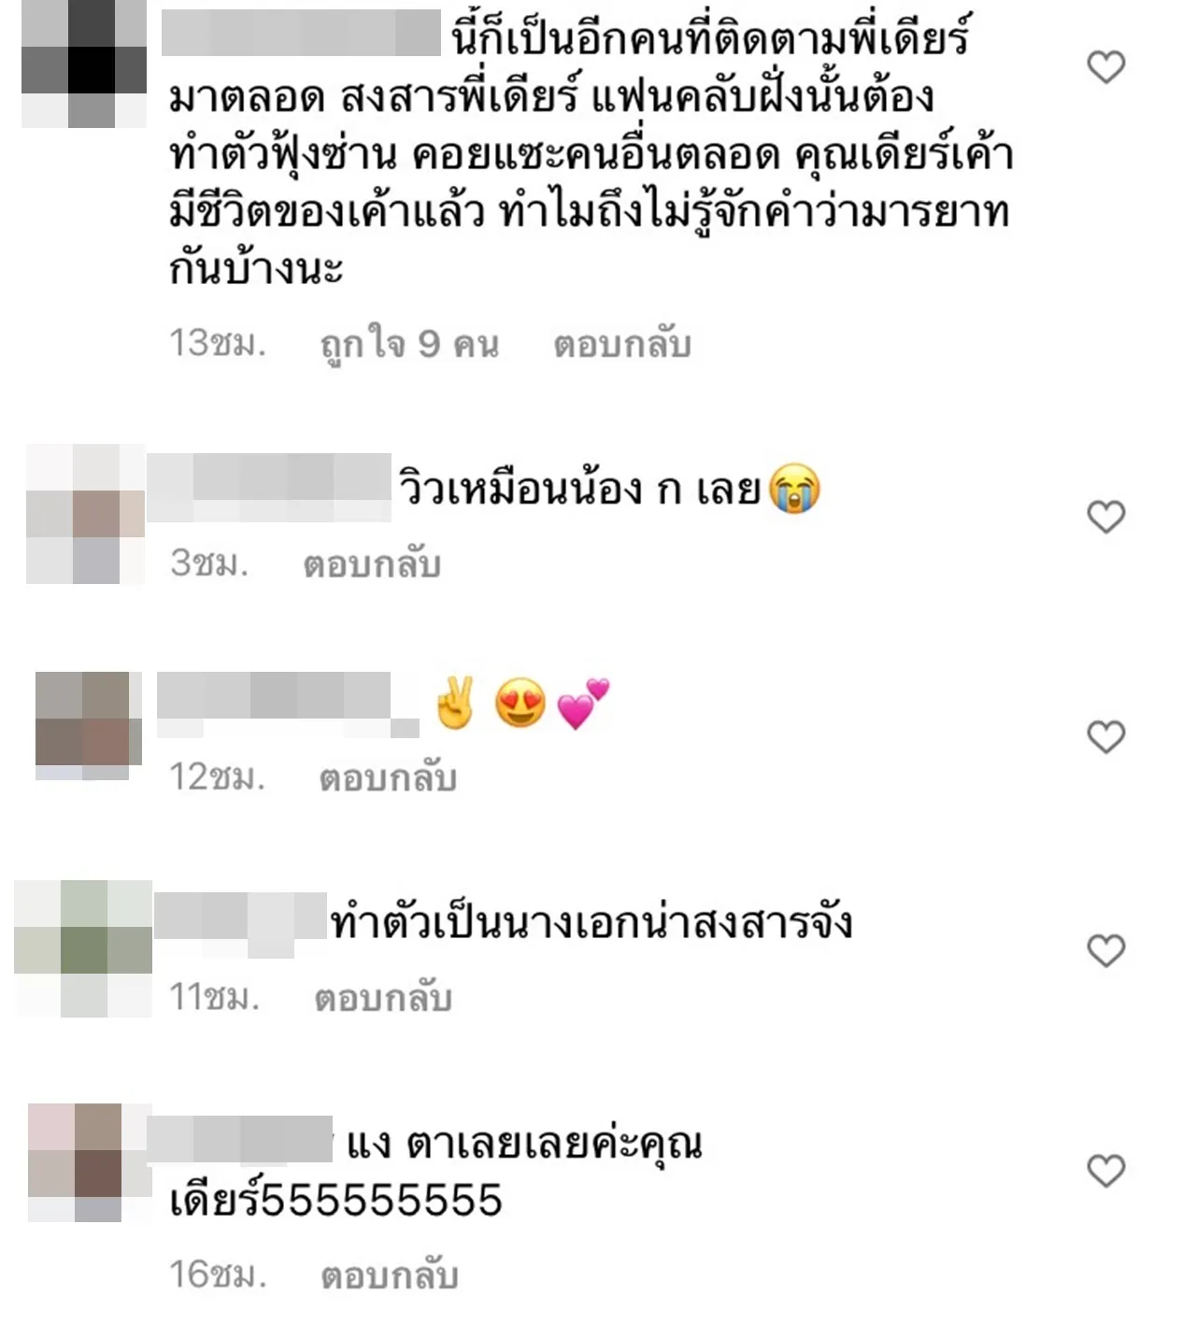This screenshot has width=1196, height=1324.
Task: Like the comment with victory hand emoji
Action: click(1106, 737)
